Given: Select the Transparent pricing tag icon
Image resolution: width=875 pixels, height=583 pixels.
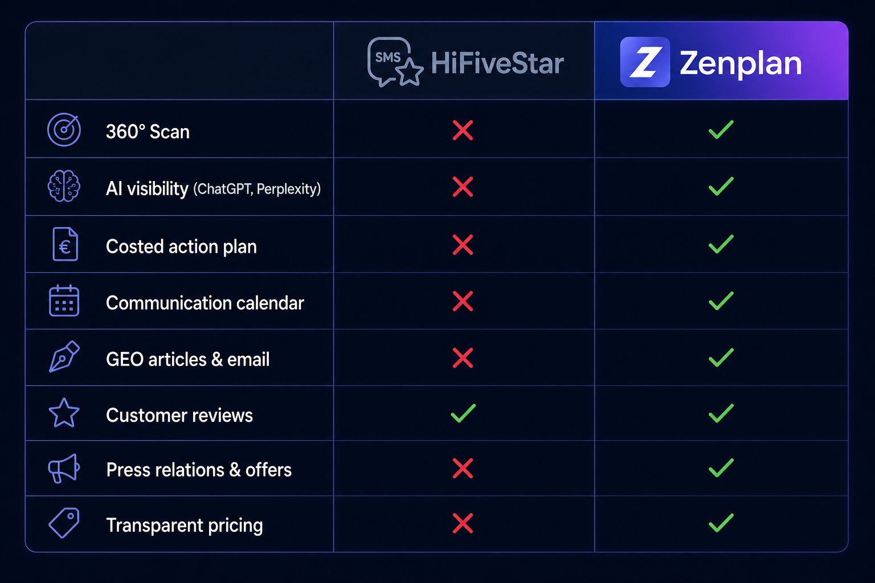Looking at the screenshot, I should coord(64,523).
